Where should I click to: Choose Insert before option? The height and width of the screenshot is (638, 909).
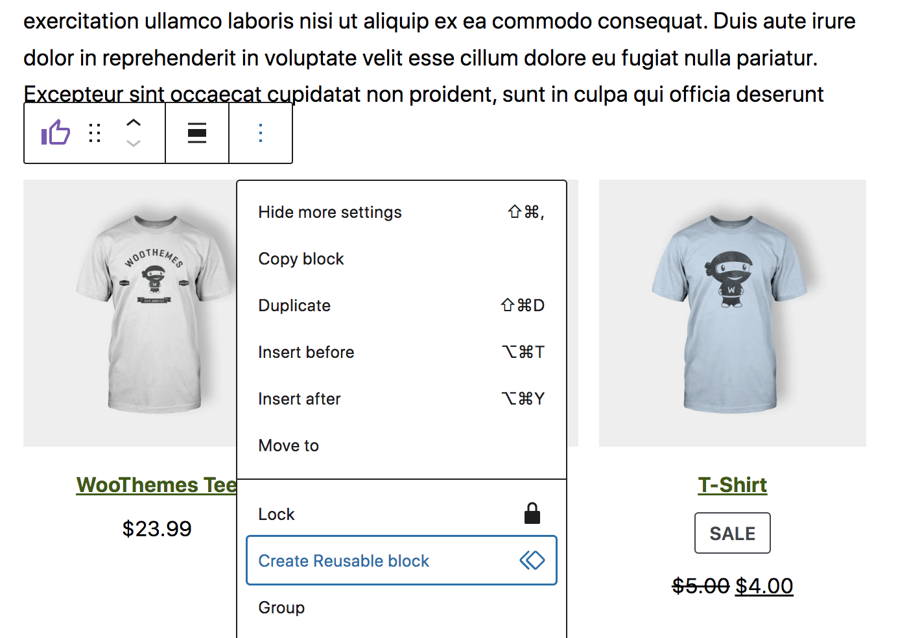306,352
